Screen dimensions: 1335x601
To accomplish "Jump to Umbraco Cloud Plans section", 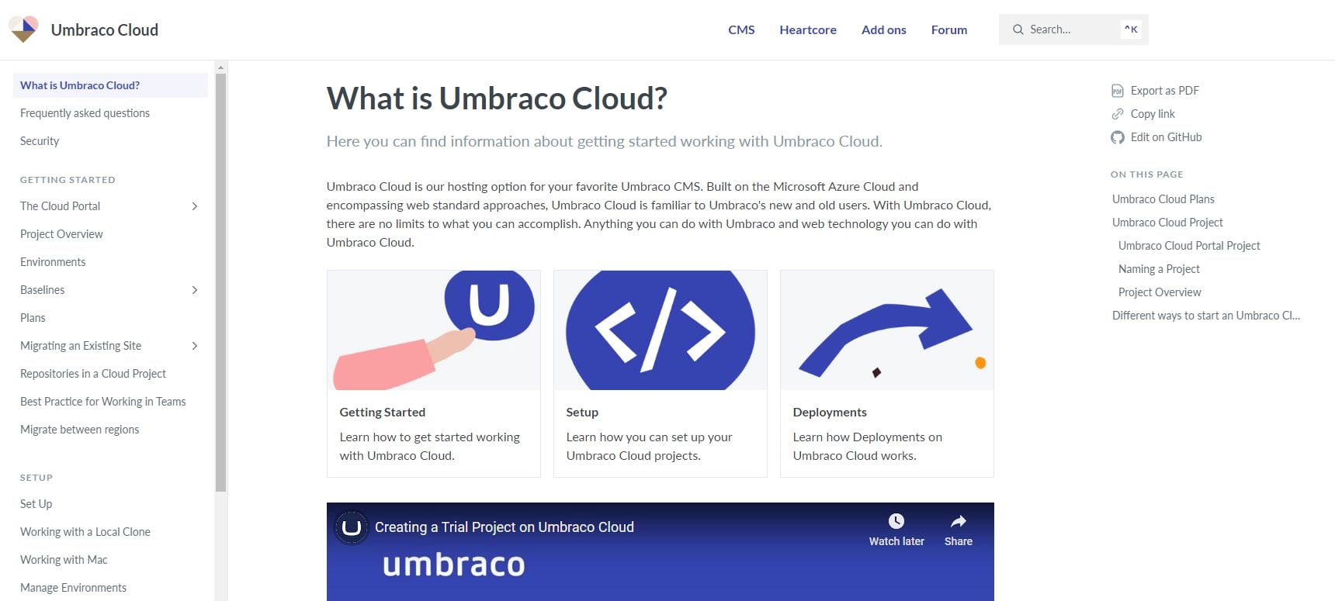I will point(1163,199).
